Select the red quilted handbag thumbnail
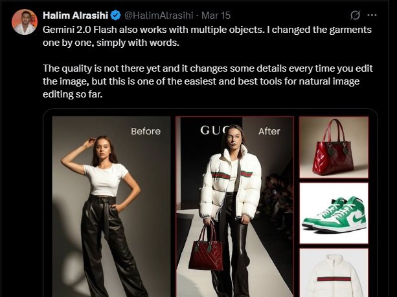The height and width of the screenshot is (297, 397). (334, 147)
